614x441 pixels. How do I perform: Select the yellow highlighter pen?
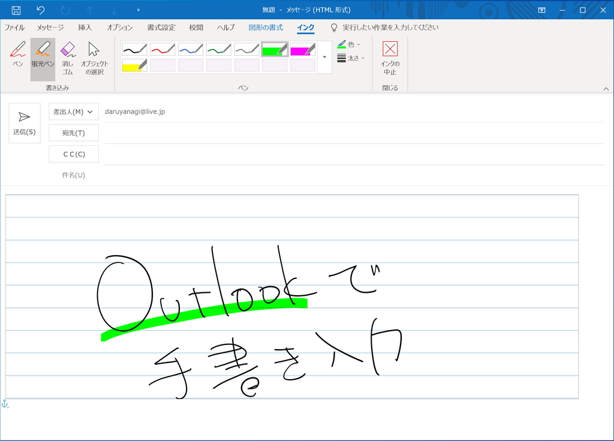click(x=134, y=65)
